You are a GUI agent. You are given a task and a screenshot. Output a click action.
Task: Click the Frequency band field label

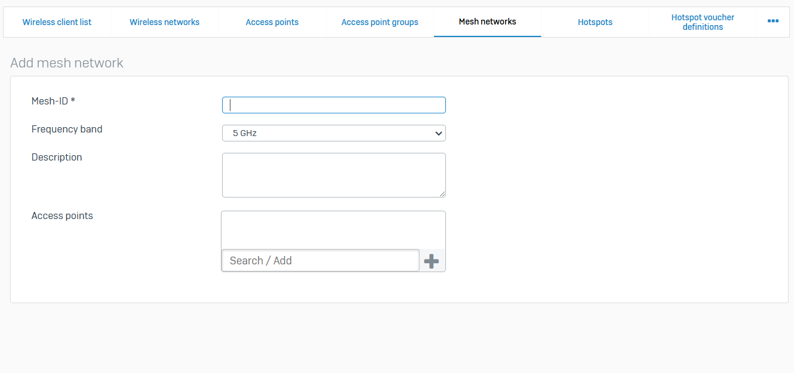pos(67,130)
